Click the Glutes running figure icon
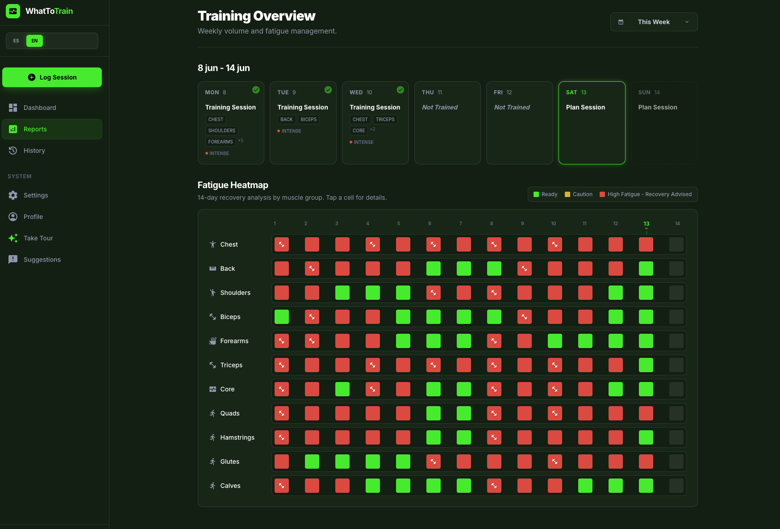 pyautogui.click(x=213, y=462)
